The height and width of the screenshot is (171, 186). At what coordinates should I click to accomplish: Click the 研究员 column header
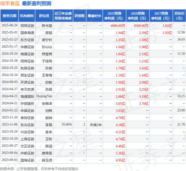click(44, 16)
